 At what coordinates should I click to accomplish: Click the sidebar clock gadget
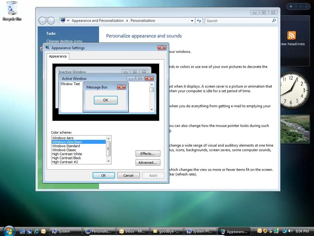coord(294,90)
